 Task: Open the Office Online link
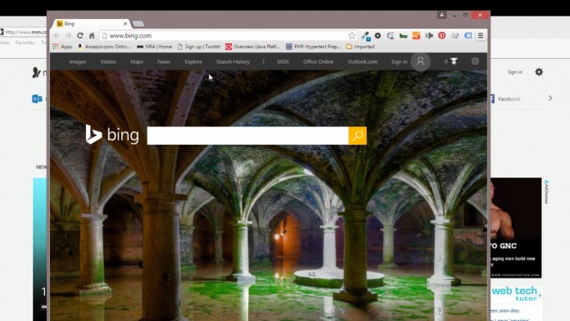click(318, 61)
